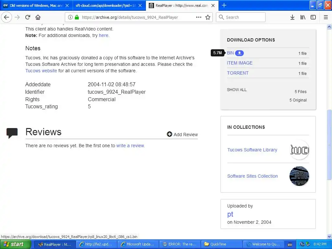Open the Windows Start menu
The width and height of the screenshot is (332, 249).
16,244
